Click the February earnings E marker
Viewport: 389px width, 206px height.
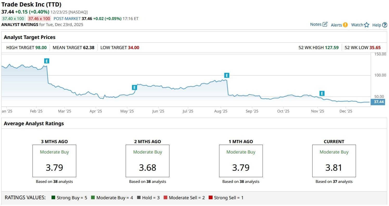pyautogui.click(x=47, y=61)
